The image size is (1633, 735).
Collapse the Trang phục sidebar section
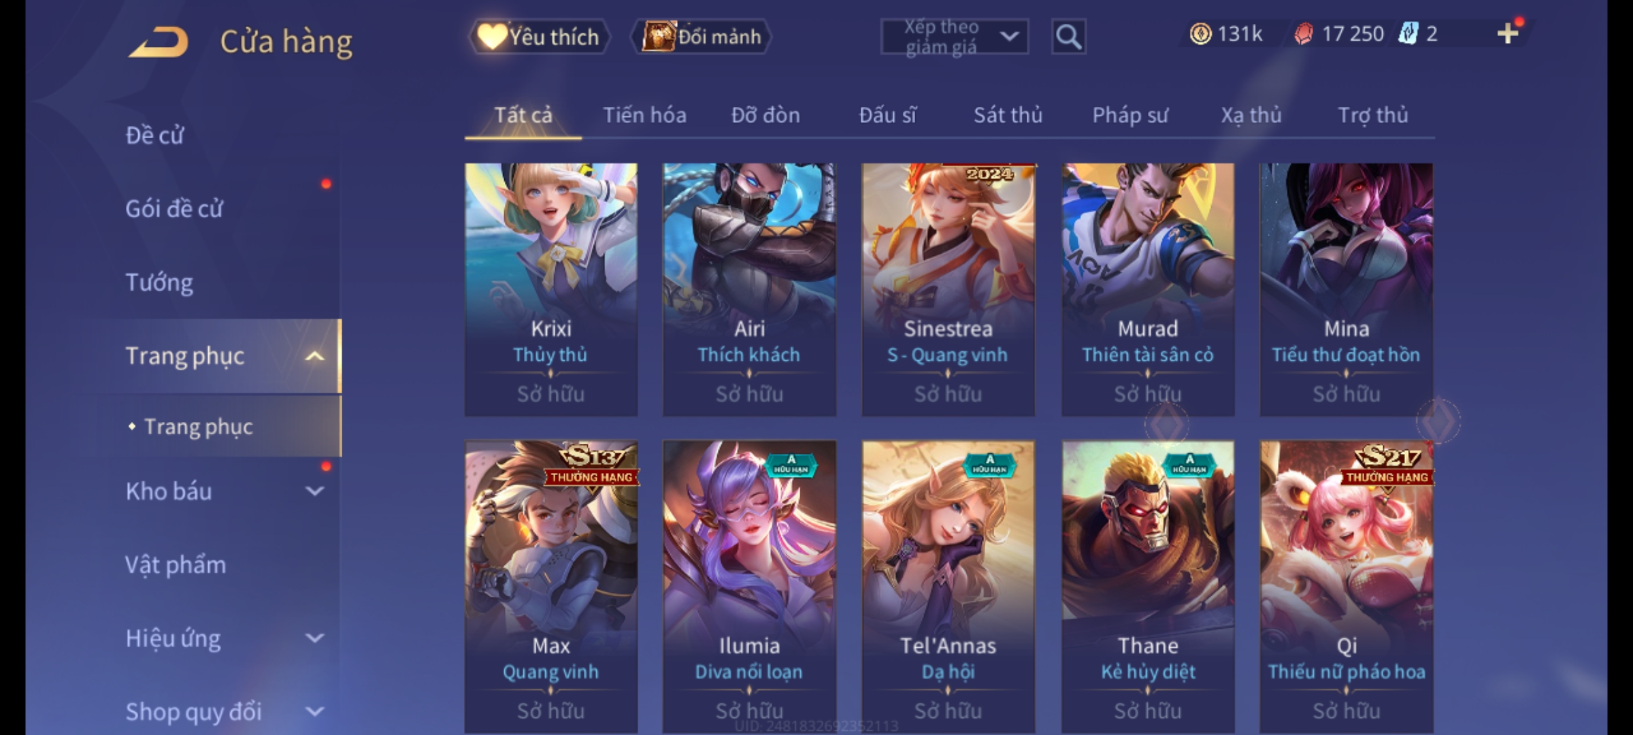click(314, 356)
